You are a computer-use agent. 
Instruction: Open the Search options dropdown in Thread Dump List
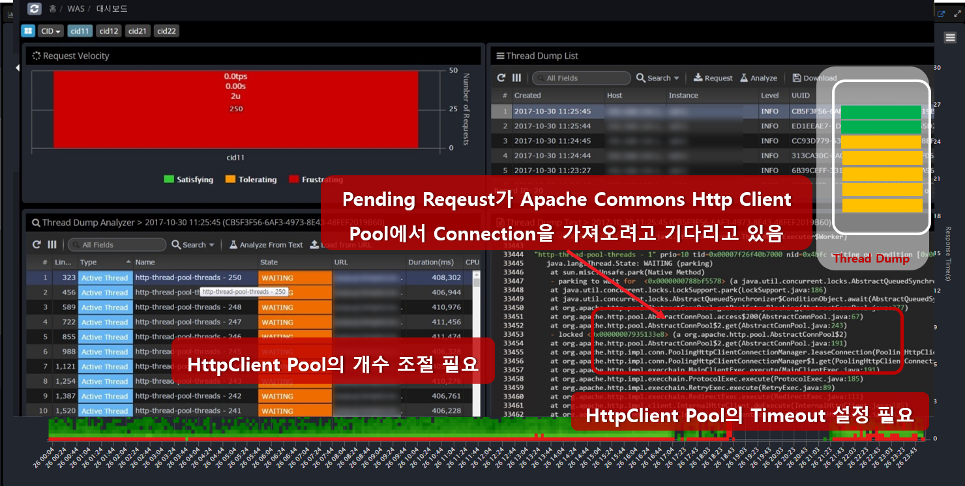point(657,78)
